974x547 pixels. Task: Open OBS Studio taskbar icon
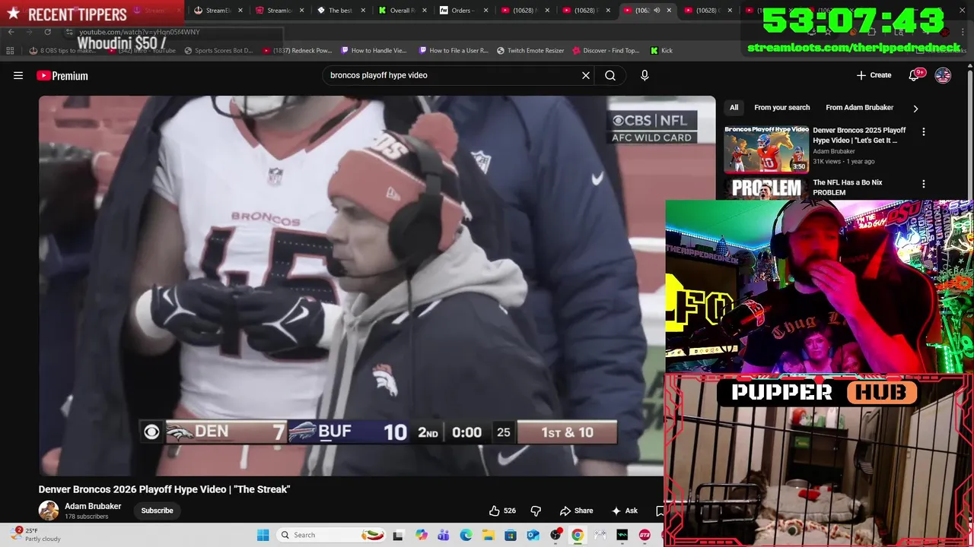tap(555, 536)
